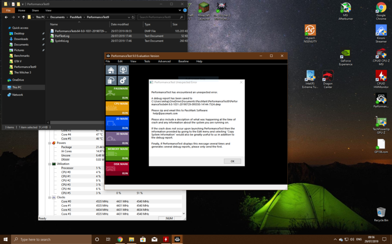Viewport: 392px width, 244px height.
Task: Run the MEMORY MARK test tile
Action: [x=117, y=153]
